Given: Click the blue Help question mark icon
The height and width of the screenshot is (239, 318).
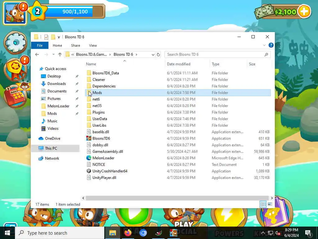Looking at the screenshot, I should 271,45.
